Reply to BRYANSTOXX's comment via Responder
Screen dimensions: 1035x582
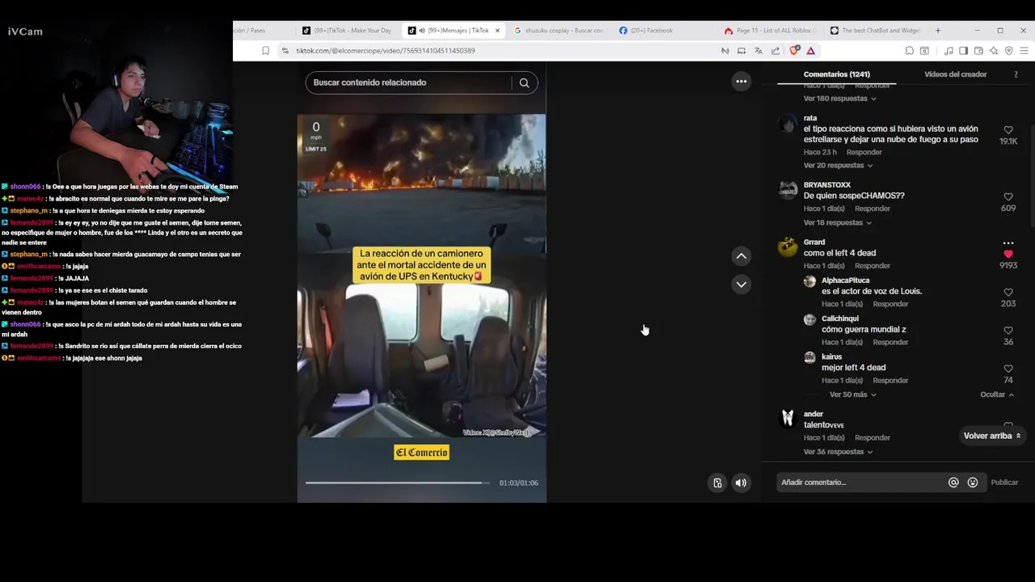[x=872, y=209]
